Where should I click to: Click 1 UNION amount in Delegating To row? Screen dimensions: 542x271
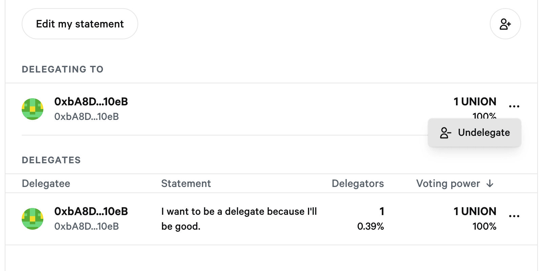click(475, 102)
